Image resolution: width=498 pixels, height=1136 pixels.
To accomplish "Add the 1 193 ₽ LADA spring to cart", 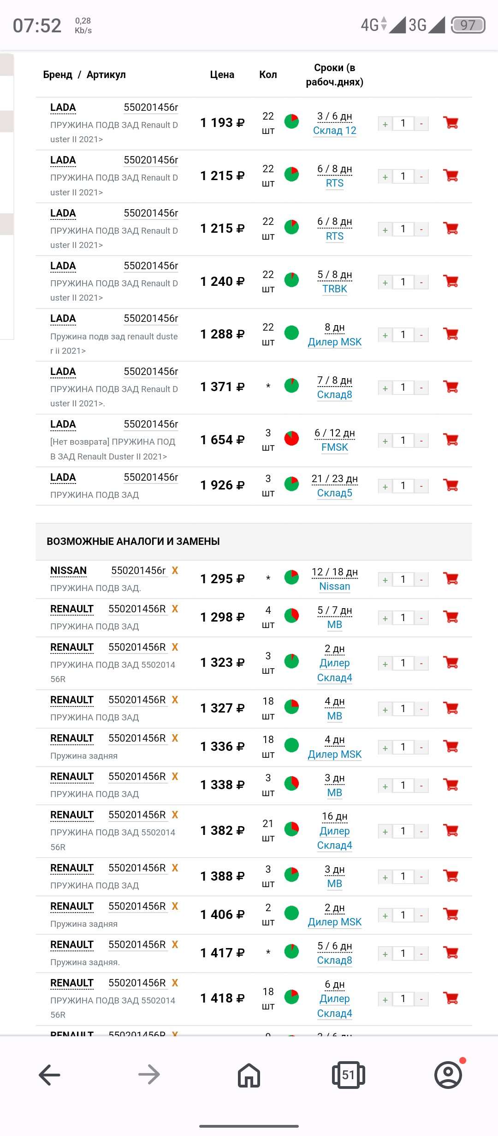I will pyautogui.click(x=451, y=123).
